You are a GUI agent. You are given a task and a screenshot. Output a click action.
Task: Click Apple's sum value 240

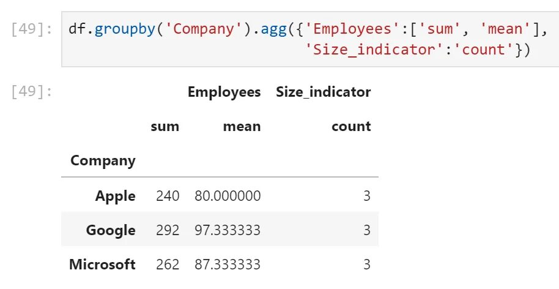(168, 196)
